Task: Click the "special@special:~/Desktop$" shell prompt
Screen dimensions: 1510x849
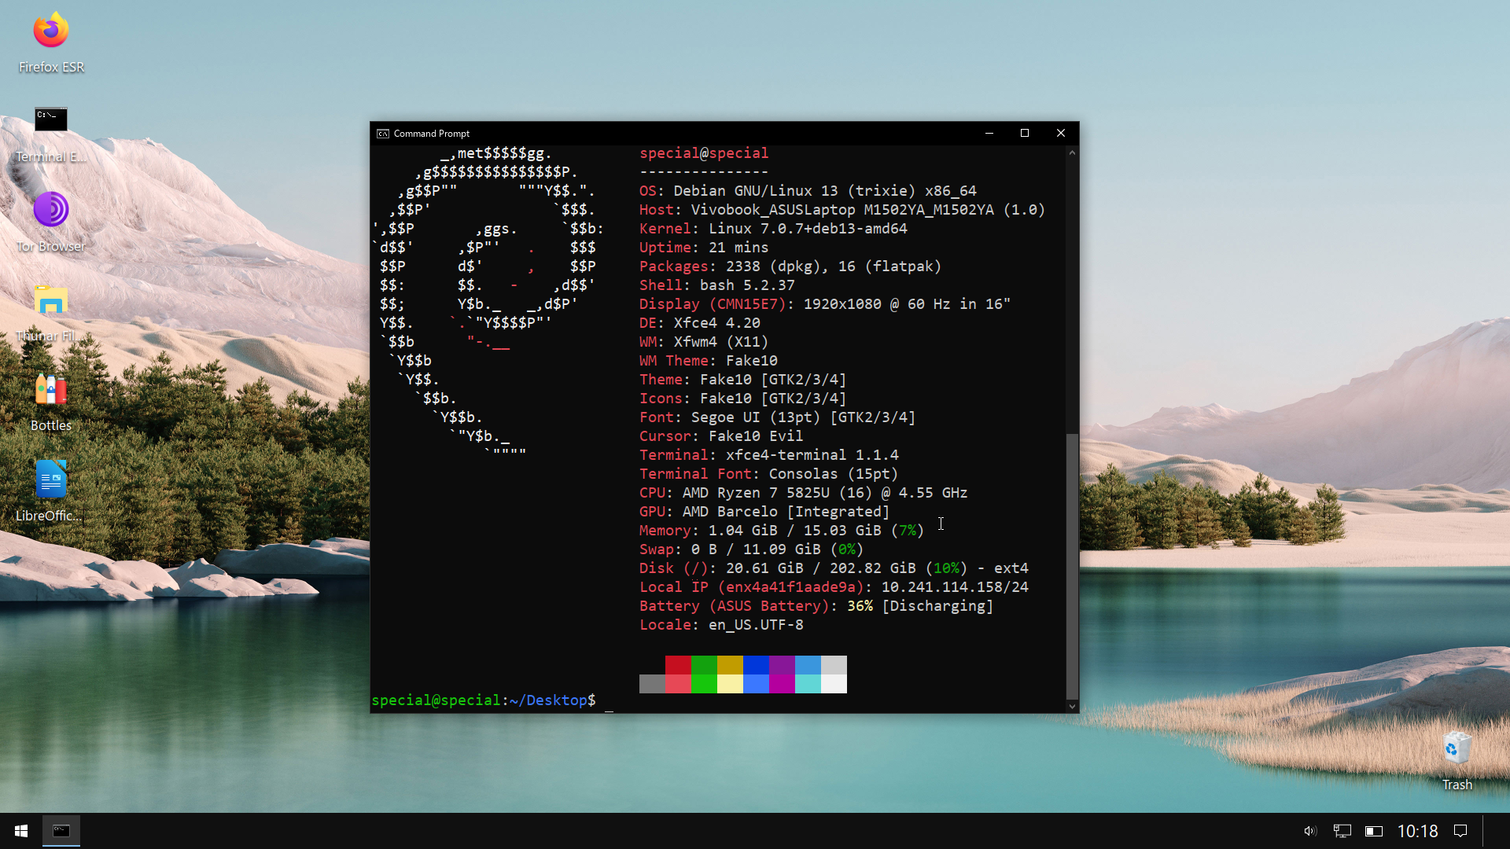Action: coord(484,700)
